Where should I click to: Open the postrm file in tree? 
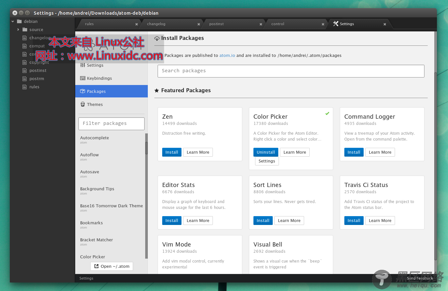coord(37,79)
